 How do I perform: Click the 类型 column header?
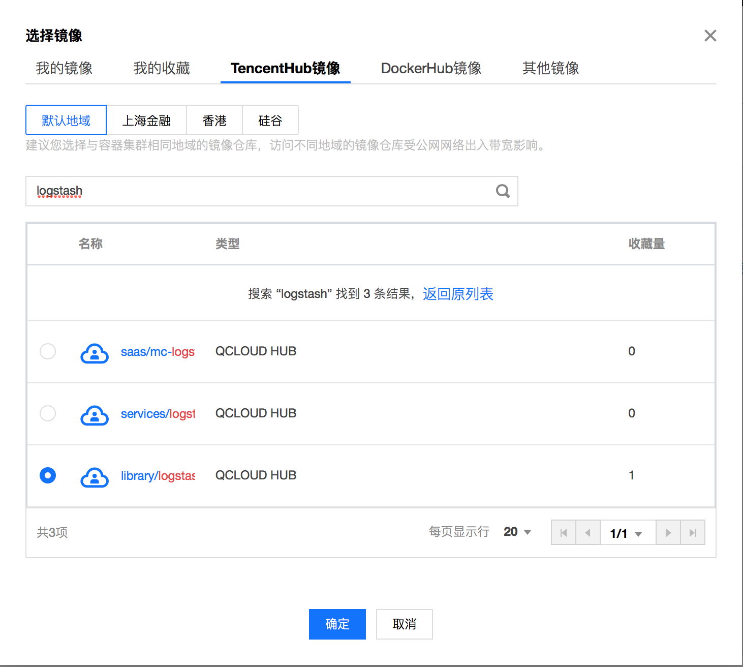[228, 244]
